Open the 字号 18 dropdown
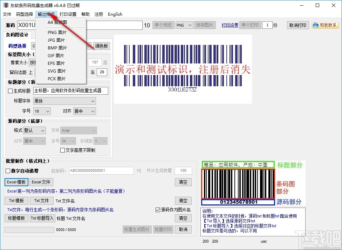This screenshot has height=250, width=342. click(x=42, y=111)
